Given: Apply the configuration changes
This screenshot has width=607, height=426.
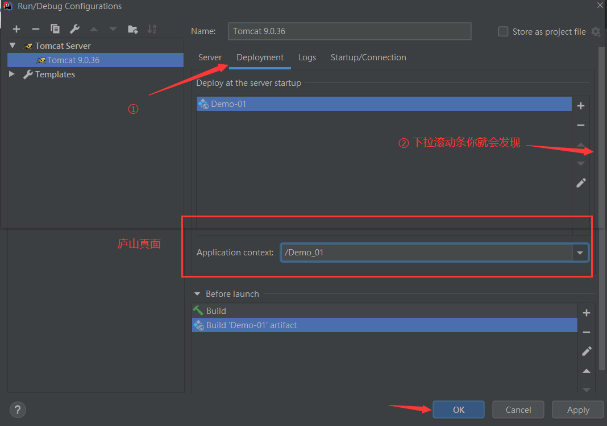Looking at the screenshot, I should tap(577, 410).
